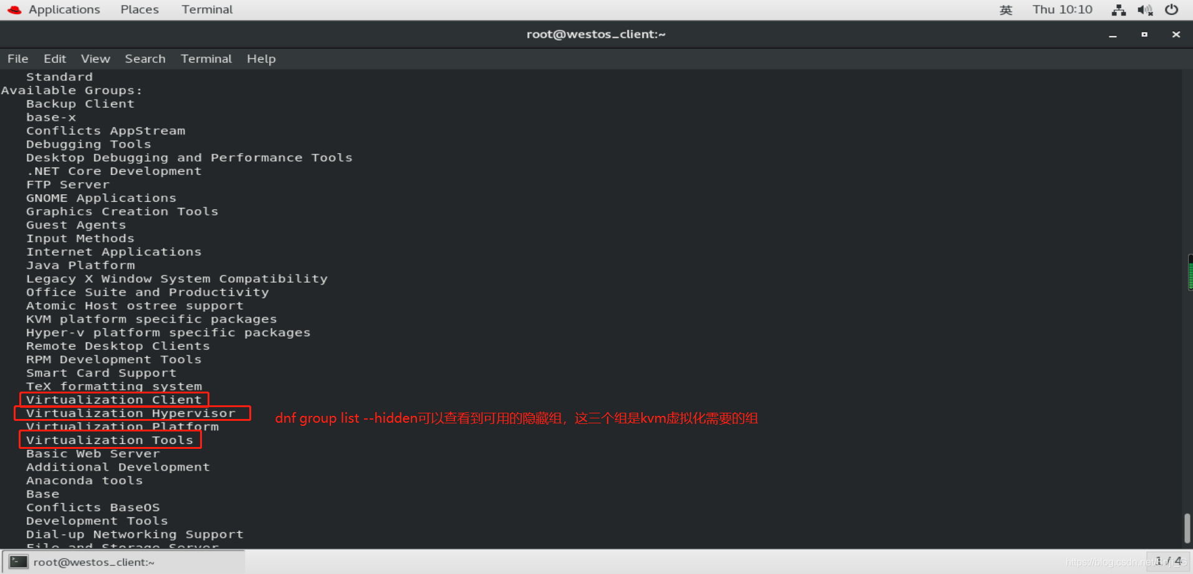Click the text 'GNOME Applications'
Image resolution: width=1193 pixels, height=574 pixels.
click(x=101, y=198)
